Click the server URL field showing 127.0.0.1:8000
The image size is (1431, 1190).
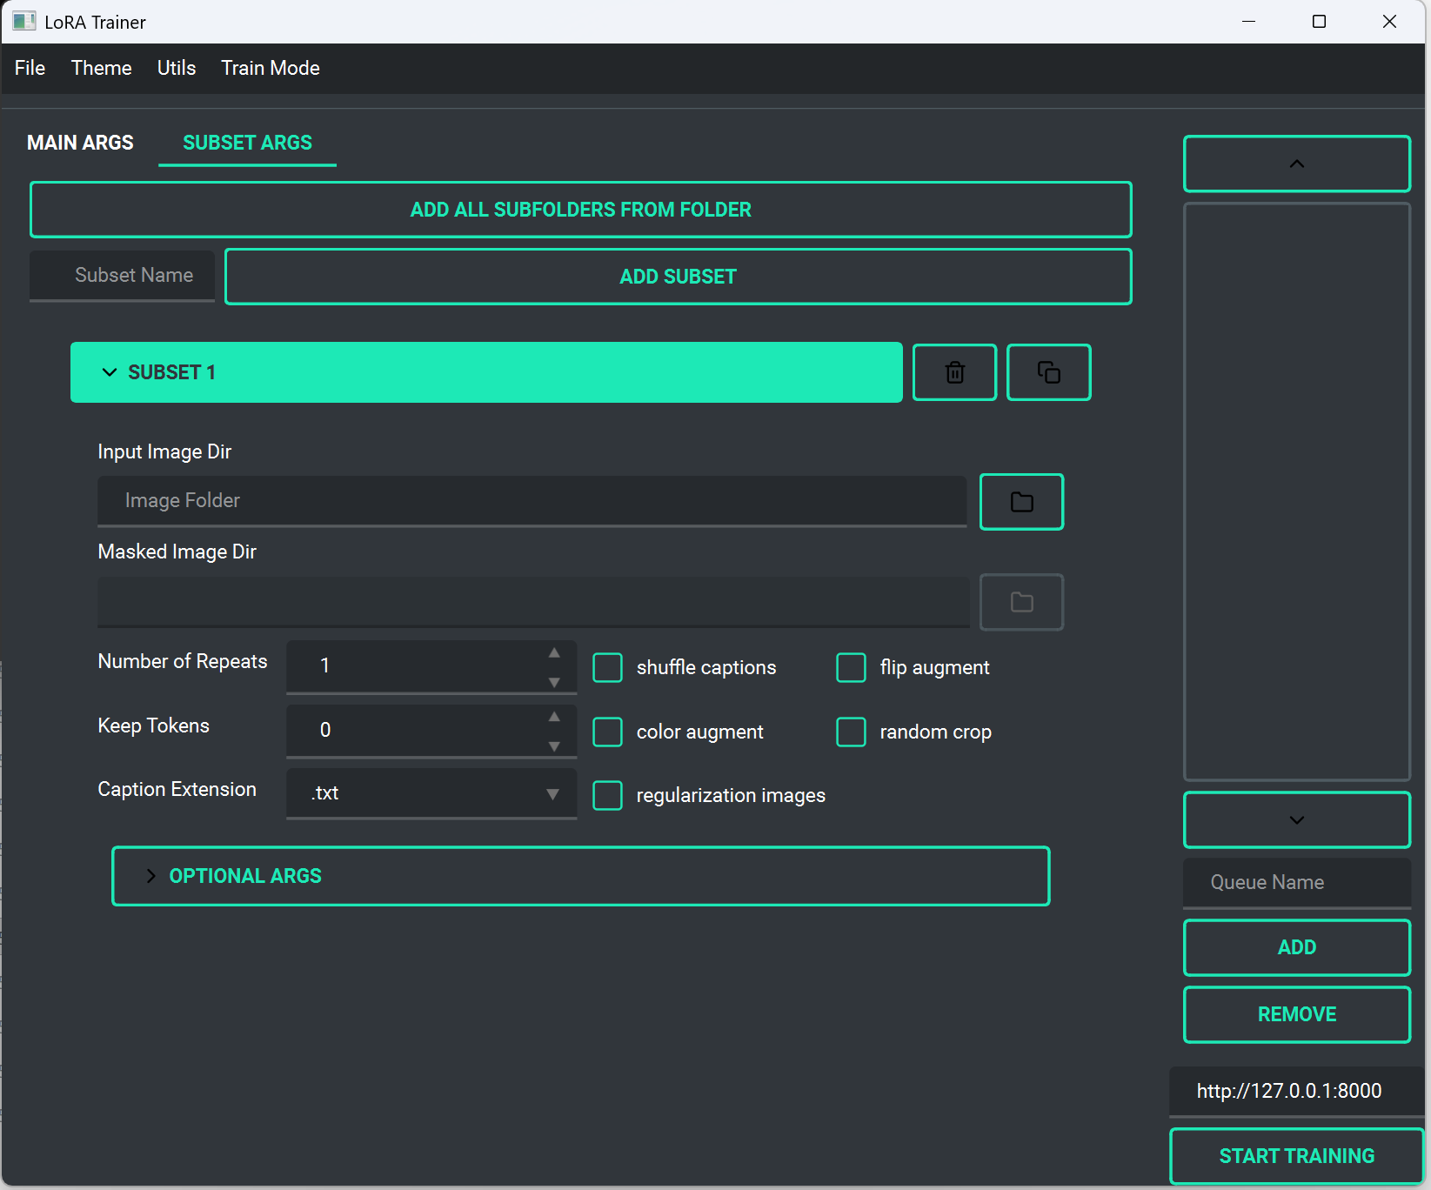(1296, 1091)
